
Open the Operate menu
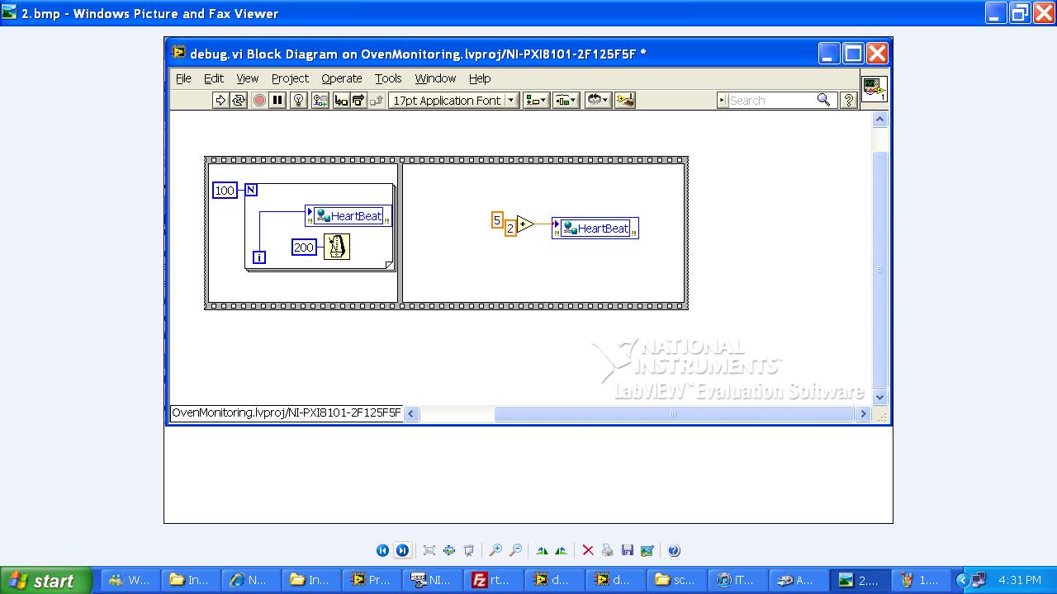pos(342,78)
